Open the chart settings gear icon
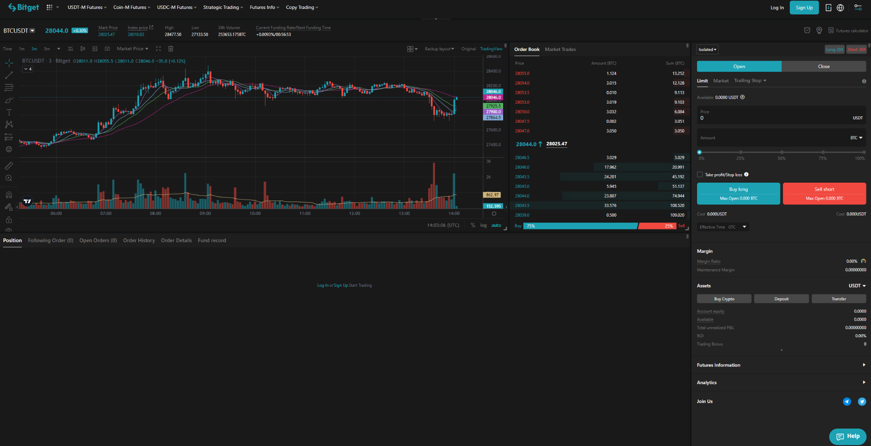This screenshot has width=871, height=446. 494,214
